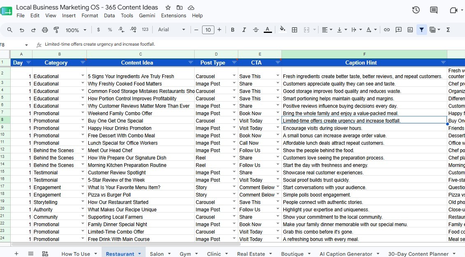This screenshot has height=257, width=465.
Task: Format as percent
Action: [x=110, y=30]
